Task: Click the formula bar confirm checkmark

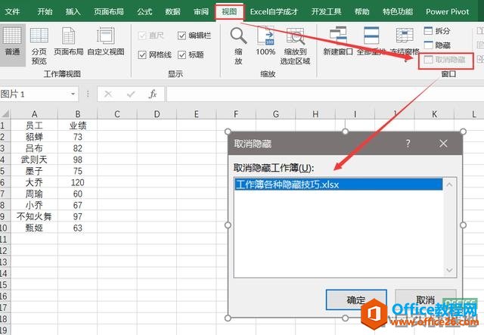Action: pos(131,94)
